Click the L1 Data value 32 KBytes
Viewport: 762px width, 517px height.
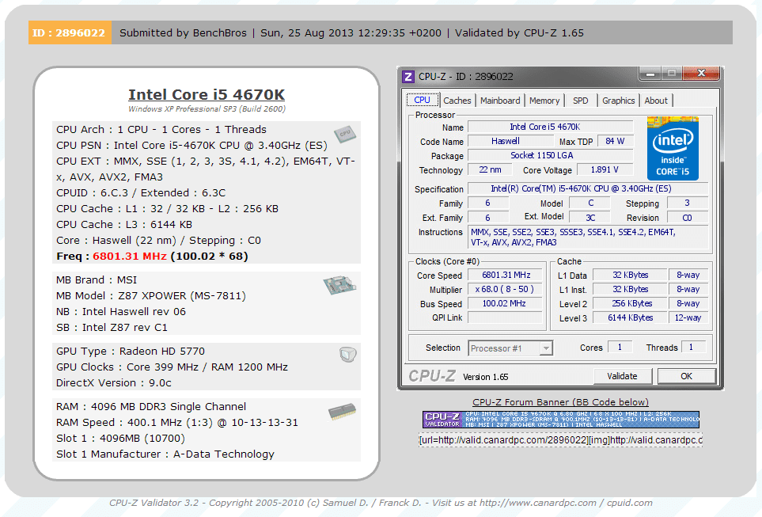click(631, 276)
